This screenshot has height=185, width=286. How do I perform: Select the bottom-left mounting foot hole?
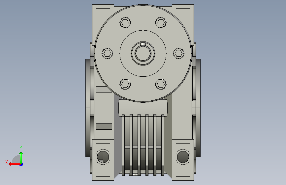(x=103, y=157)
